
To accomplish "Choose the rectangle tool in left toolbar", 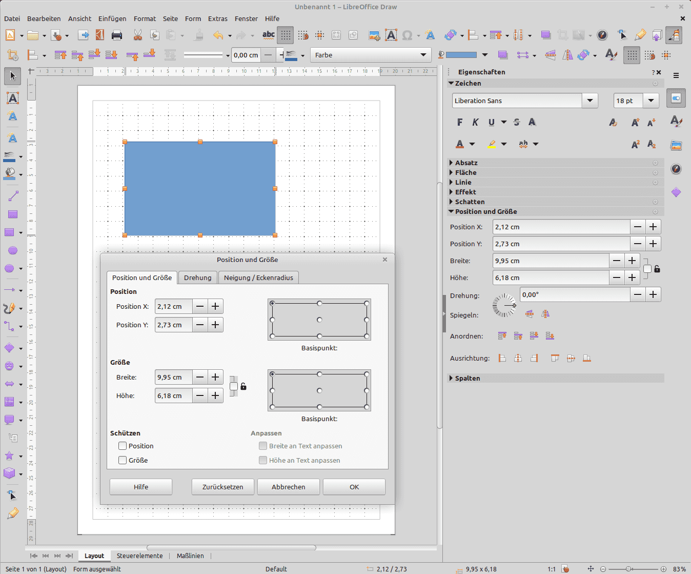I will point(12,214).
